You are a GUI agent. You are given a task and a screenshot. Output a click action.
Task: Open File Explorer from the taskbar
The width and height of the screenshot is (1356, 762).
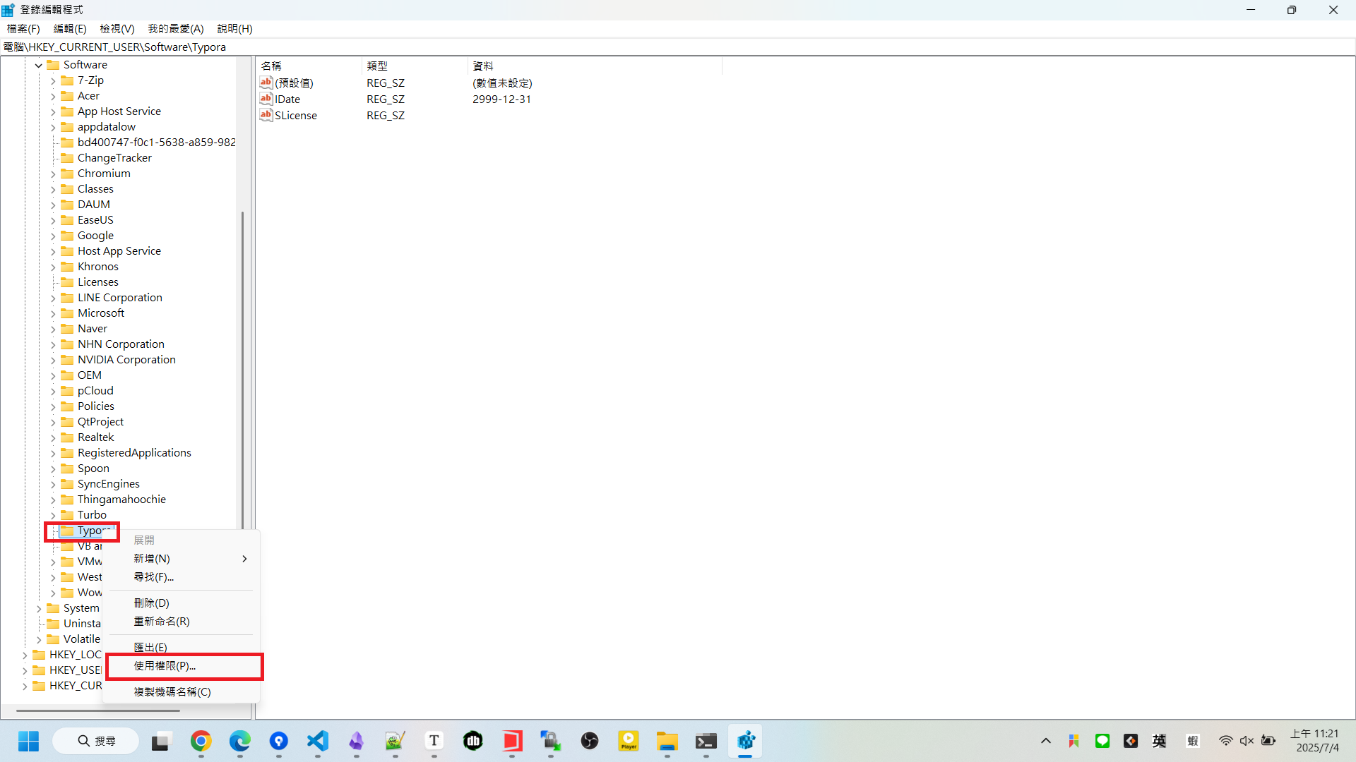(x=667, y=741)
